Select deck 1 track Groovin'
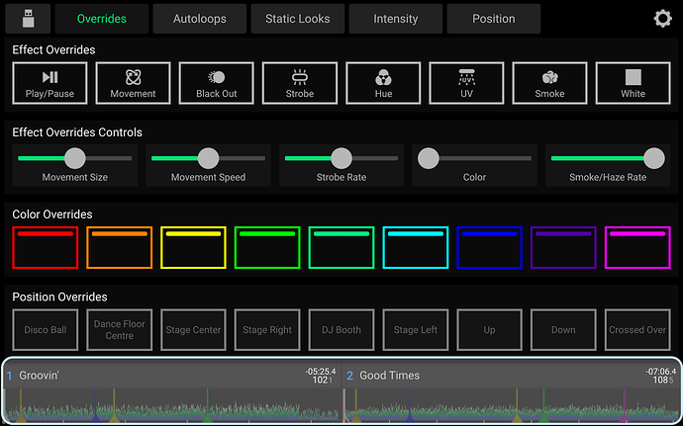 pyautogui.click(x=39, y=376)
